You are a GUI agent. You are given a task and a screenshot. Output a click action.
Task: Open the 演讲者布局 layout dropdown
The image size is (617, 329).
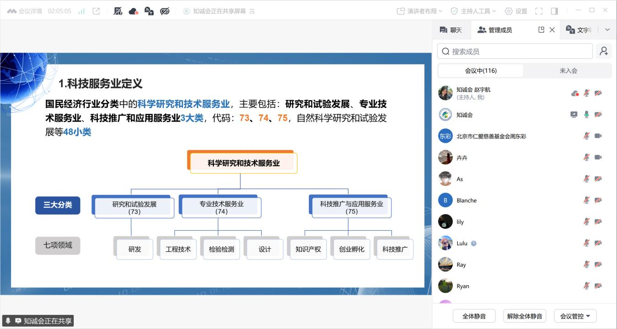point(420,11)
